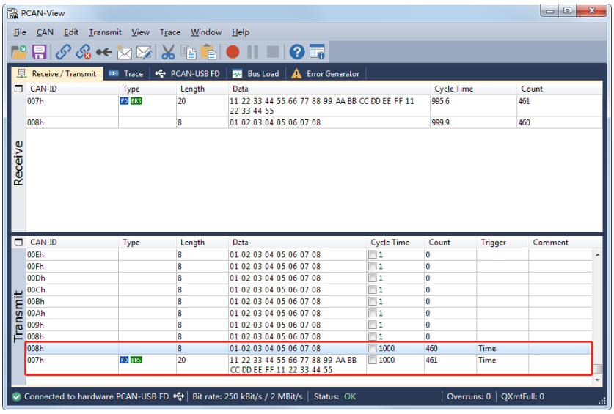Image resolution: width=614 pixels, height=414 pixels.
Task: Sort receive list by Cycle Time column header
Action: (x=454, y=89)
